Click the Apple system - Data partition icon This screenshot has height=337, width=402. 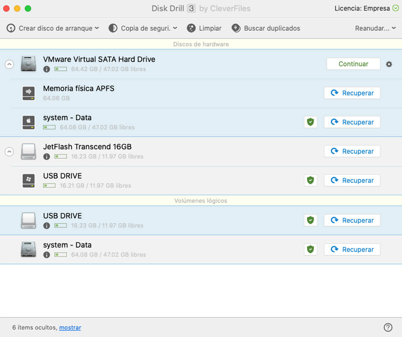[x=28, y=122]
